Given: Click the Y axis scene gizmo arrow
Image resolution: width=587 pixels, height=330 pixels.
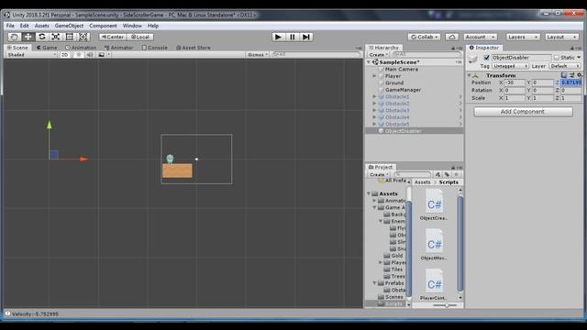Looking at the screenshot, I should coord(49,126).
